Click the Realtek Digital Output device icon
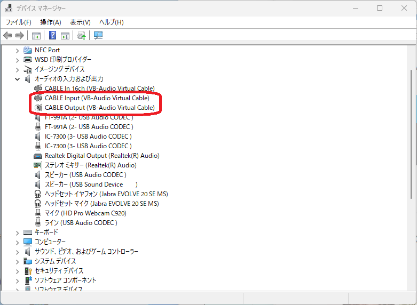The image size is (417, 305). click(38, 156)
